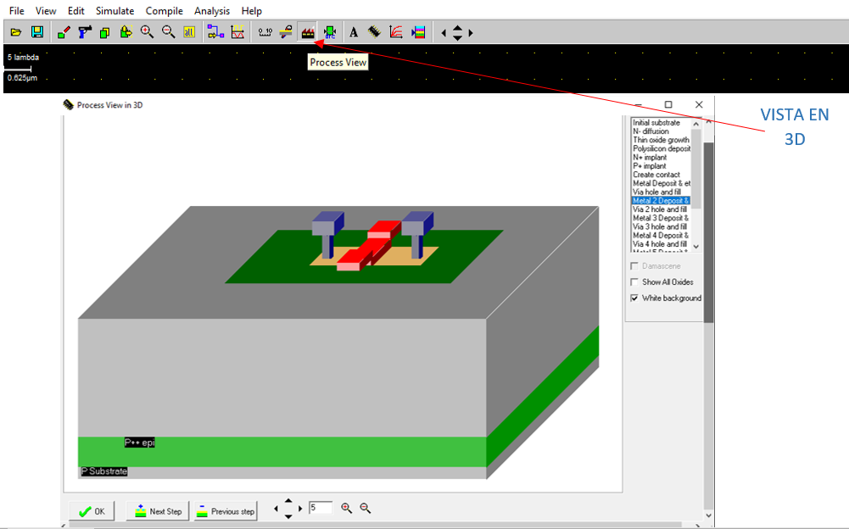The width and height of the screenshot is (849, 529).
Task: Open the Help menu
Action: (x=252, y=11)
